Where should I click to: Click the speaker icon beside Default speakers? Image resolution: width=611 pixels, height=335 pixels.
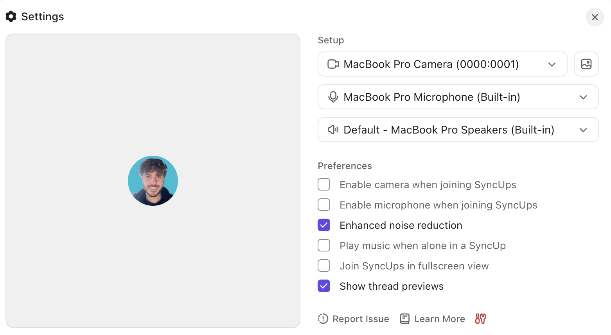pos(332,130)
